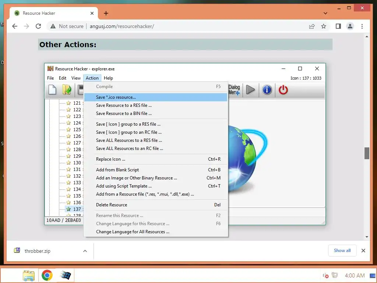Choose Save ALL Resources to a RES file
Image resolution: width=377 pixels, height=283 pixels.
tap(156, 140)
